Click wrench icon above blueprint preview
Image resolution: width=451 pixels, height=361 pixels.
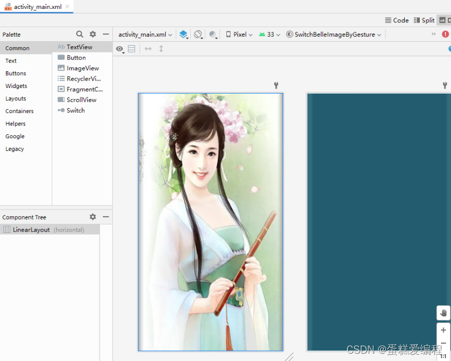[445, 85]
